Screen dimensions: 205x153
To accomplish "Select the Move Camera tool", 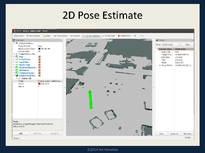I will (x=33, y=36).
